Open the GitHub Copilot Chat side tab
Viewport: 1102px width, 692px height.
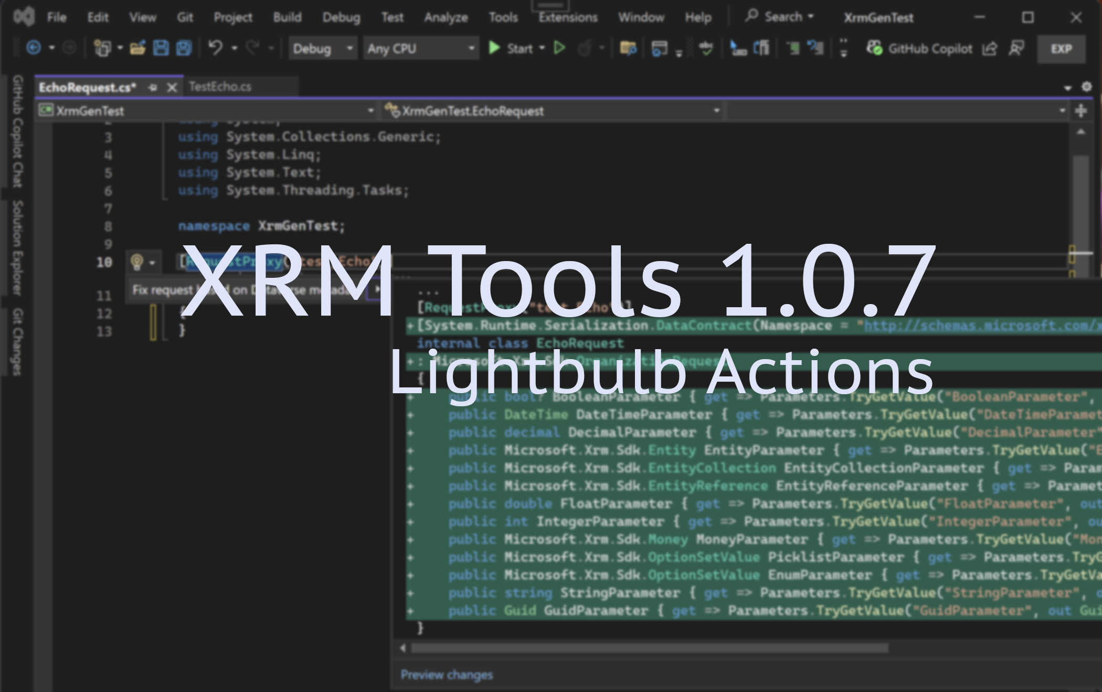click(17, 132)
